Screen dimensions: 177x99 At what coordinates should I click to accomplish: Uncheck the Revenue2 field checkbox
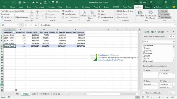click(x=144, y=61)
